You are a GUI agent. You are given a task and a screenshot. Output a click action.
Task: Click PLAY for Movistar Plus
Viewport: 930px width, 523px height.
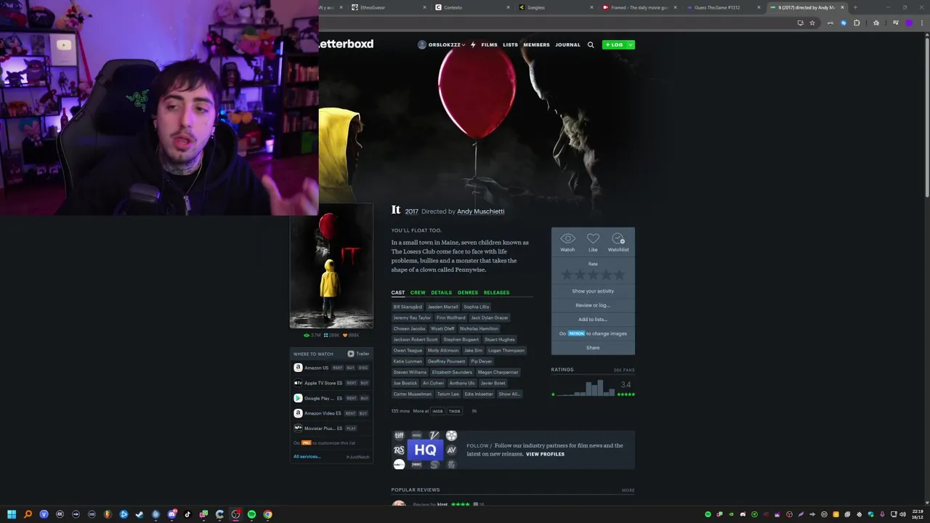coord(352,429)
